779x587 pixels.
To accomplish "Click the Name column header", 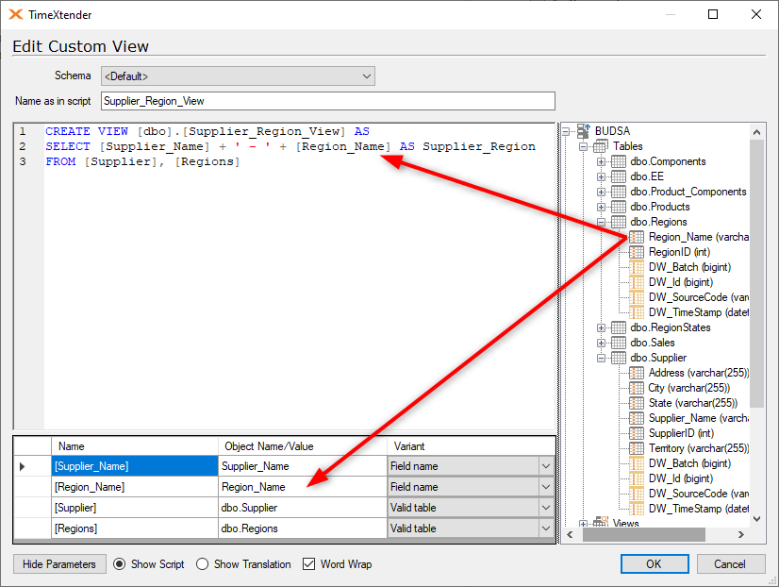I will point(135,446).
